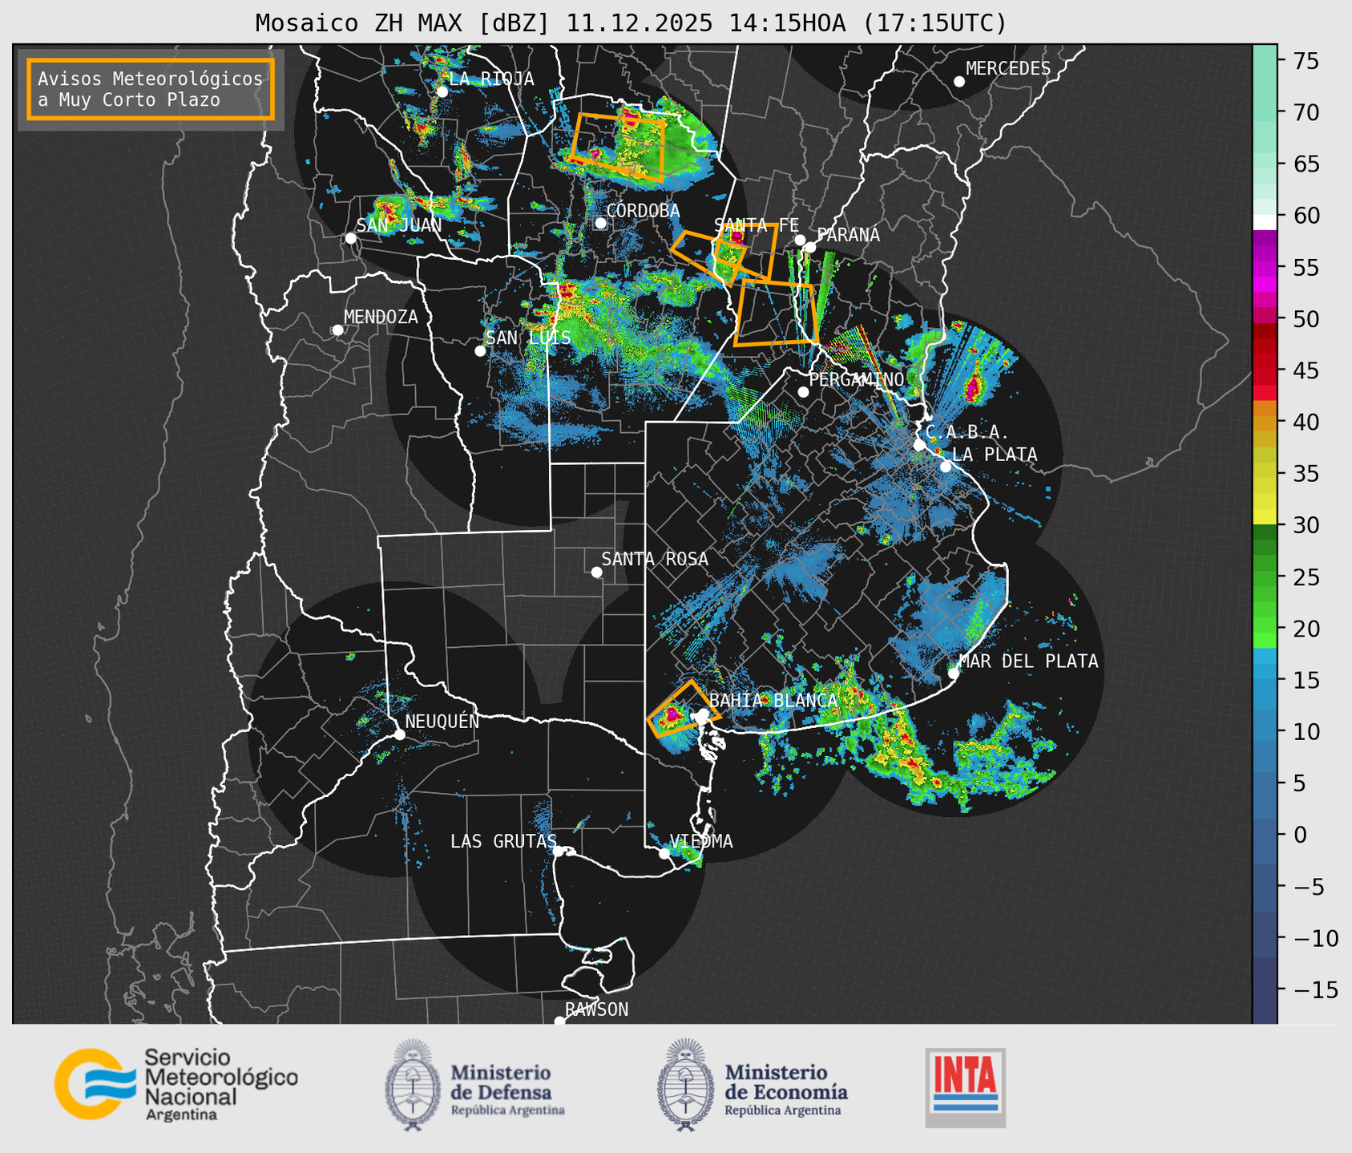Click the 0 tick label on the color bar

[x=1299, y=835]
